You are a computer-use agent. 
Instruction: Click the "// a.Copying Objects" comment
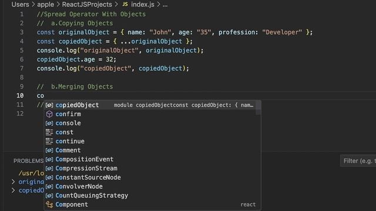(75, 23)
